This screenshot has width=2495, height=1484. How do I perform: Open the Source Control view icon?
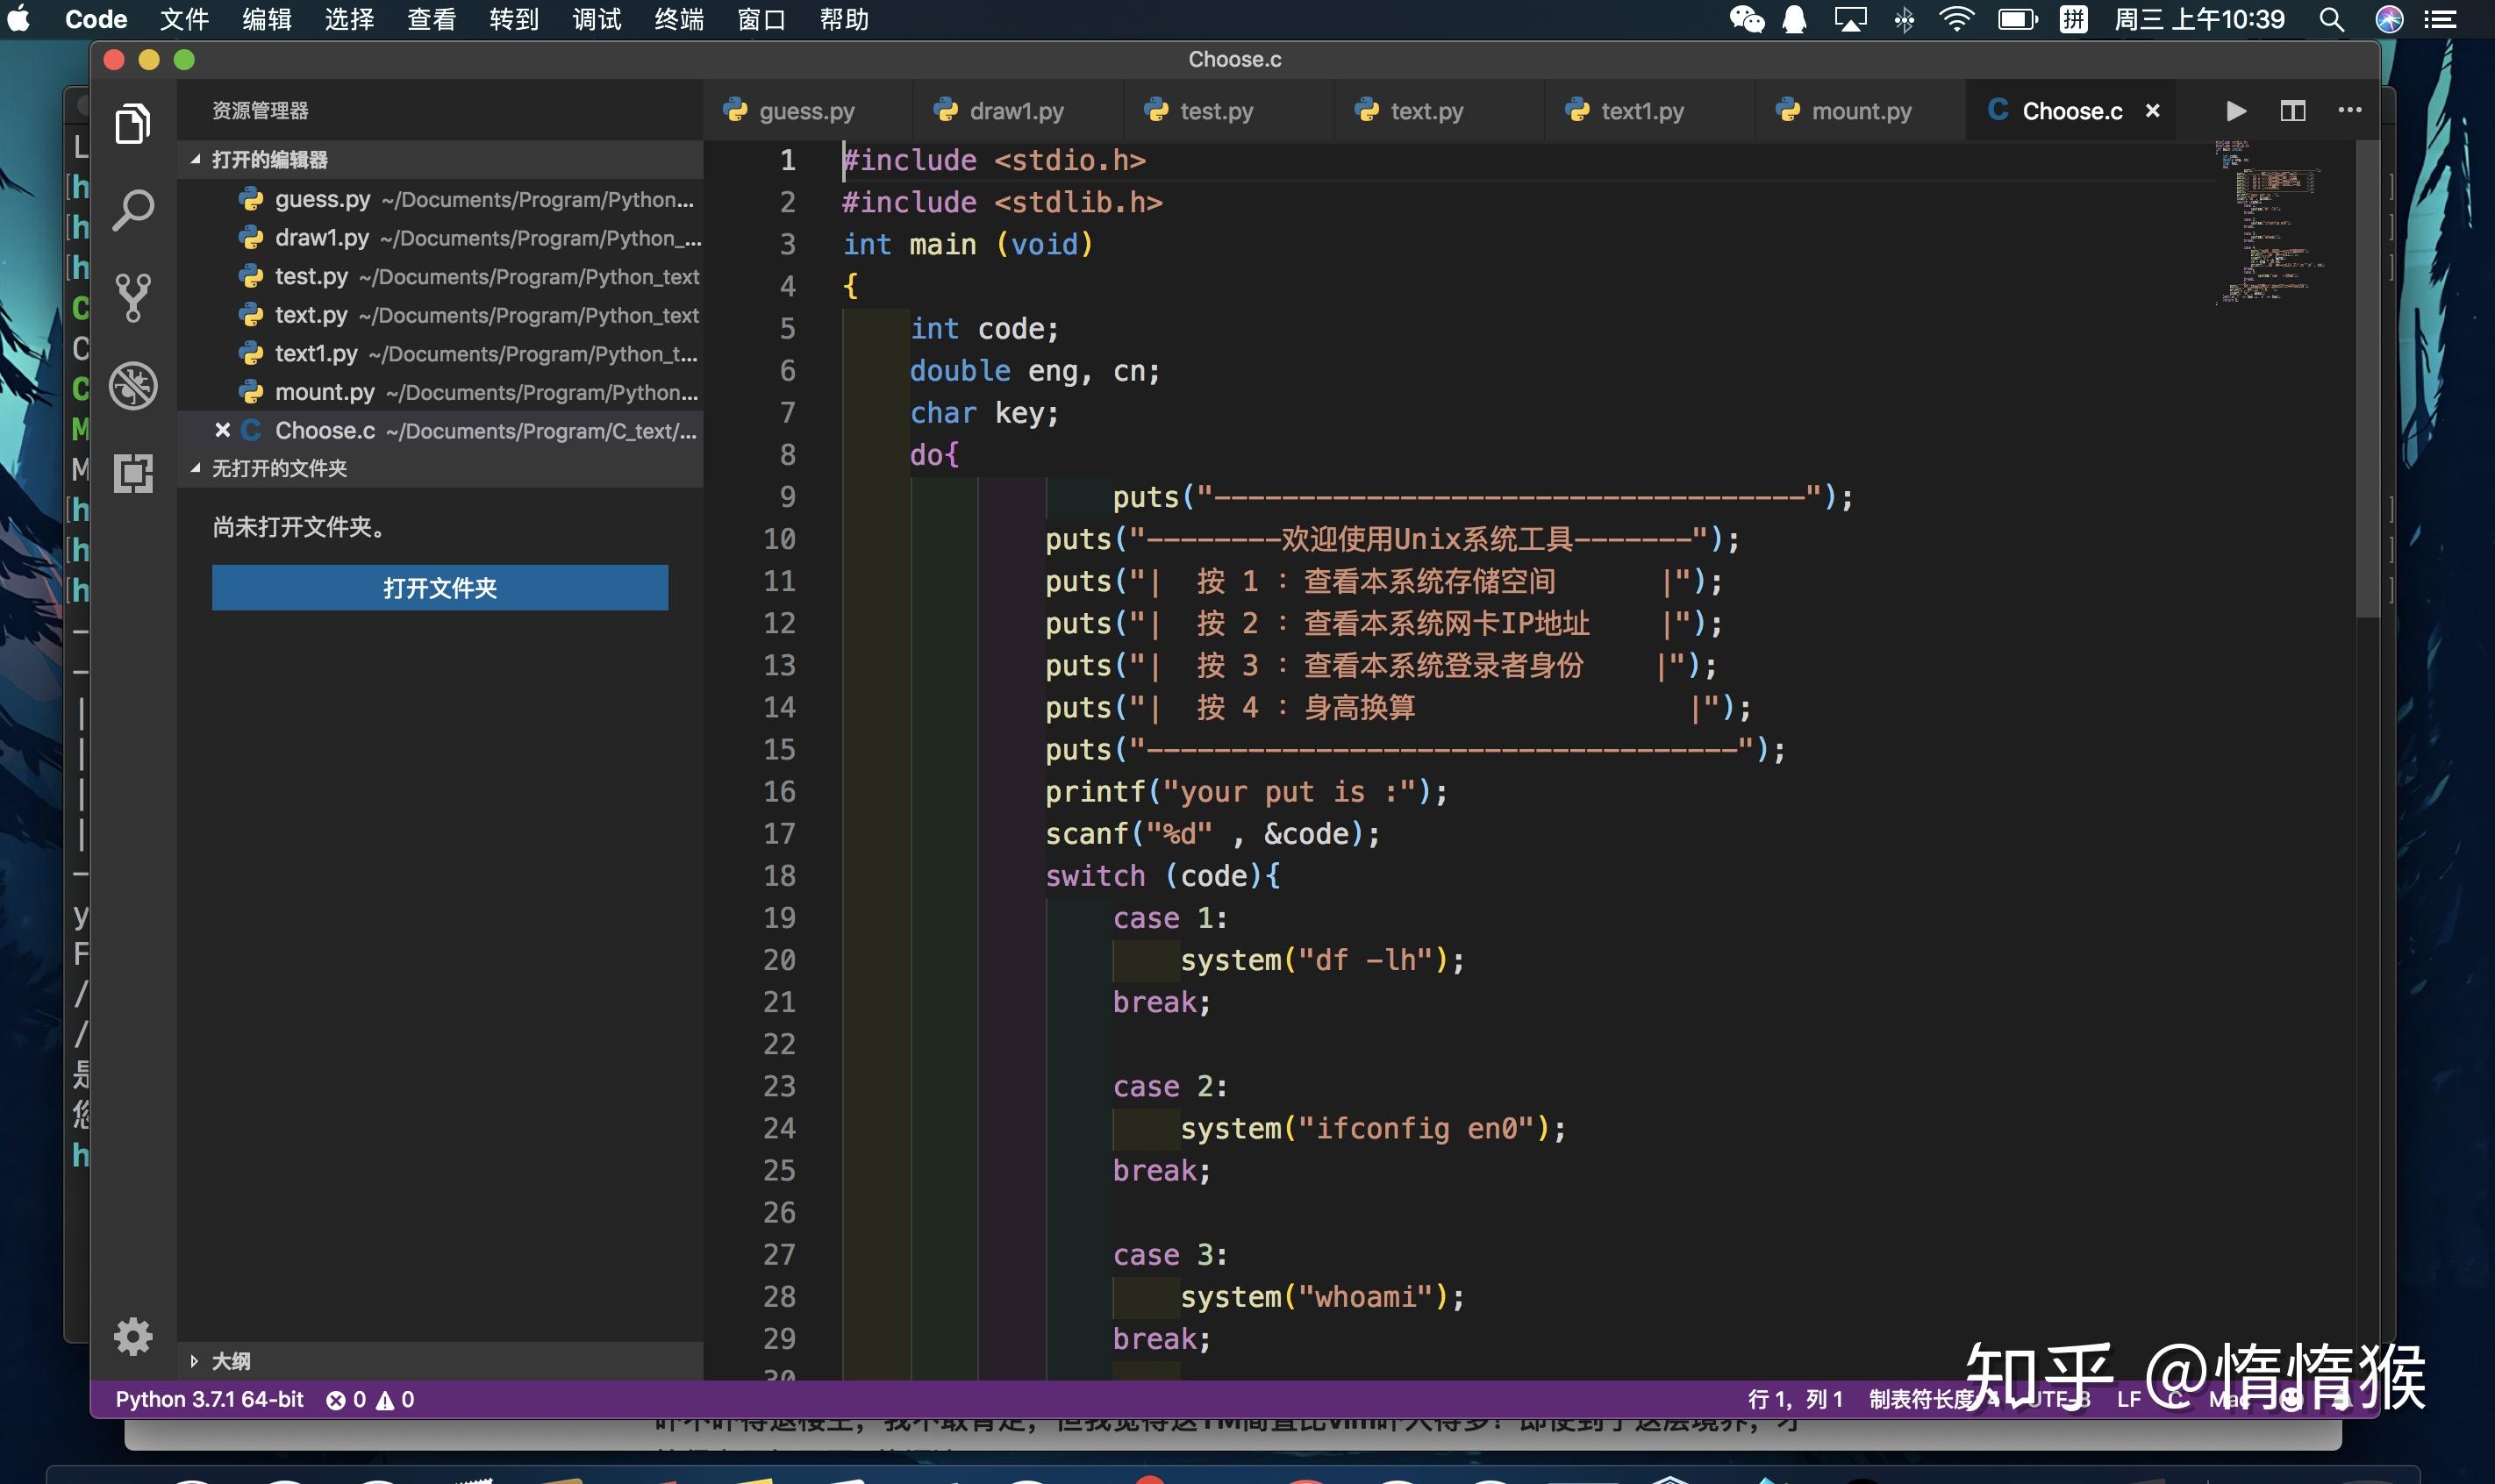tap(133, 298)
